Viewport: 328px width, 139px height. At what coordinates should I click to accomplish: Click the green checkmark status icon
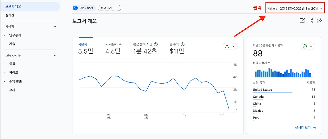305,47
